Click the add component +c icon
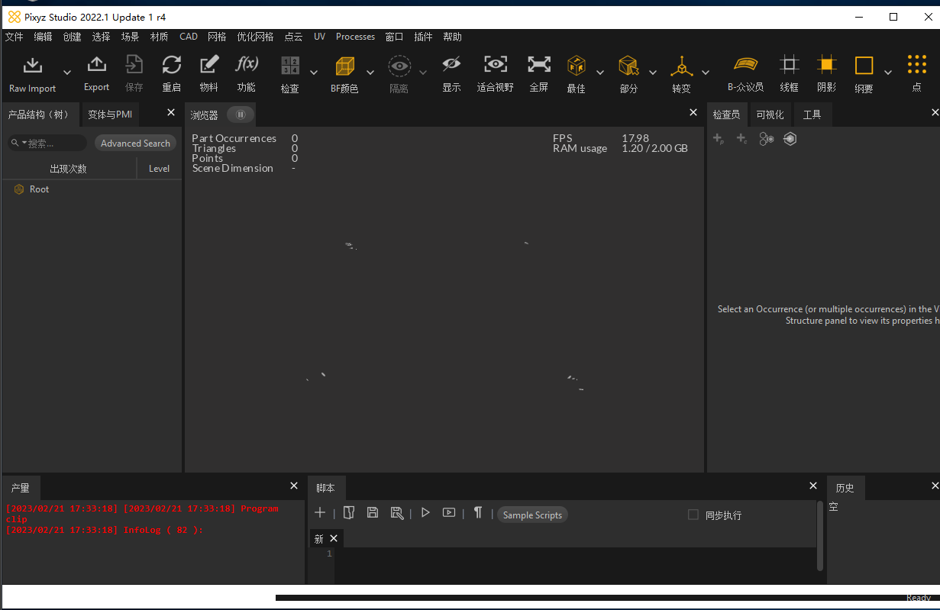 [x=741, y=139]
